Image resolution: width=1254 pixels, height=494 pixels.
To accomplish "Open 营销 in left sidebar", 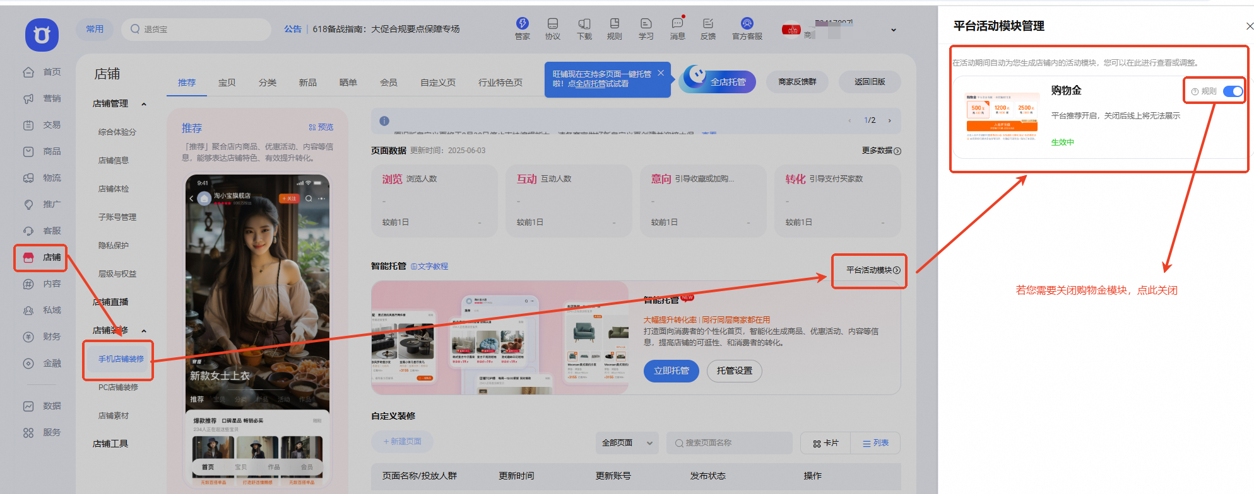I will click(x=42, y=98).
